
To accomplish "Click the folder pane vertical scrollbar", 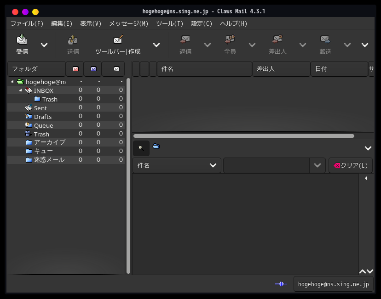I will coord(128,176).
